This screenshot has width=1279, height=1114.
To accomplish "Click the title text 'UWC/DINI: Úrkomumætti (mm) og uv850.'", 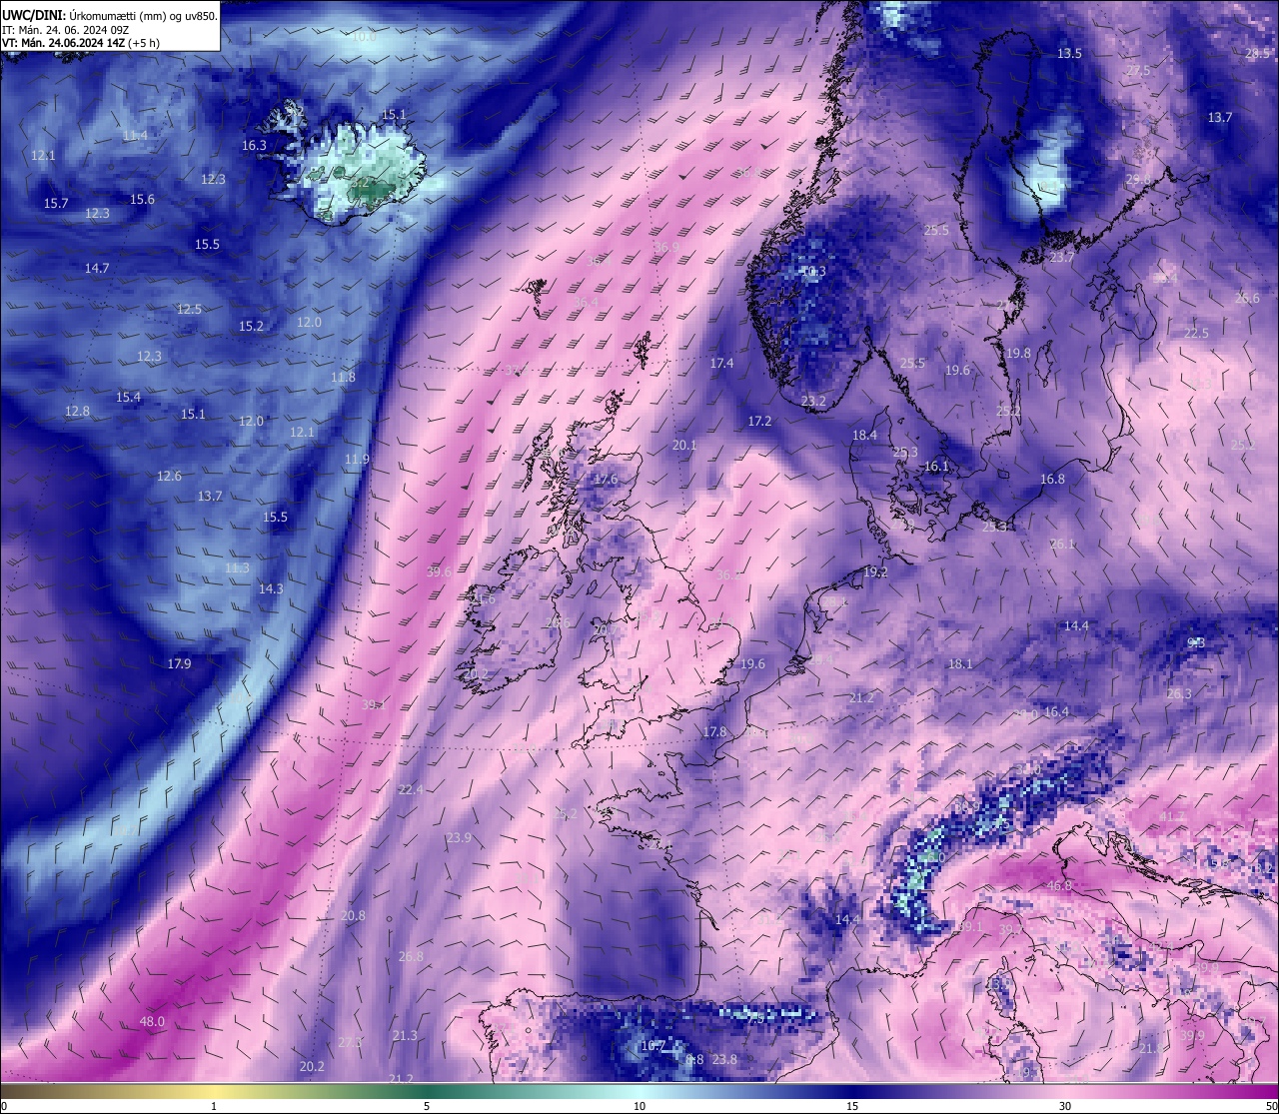I will 110,16.
